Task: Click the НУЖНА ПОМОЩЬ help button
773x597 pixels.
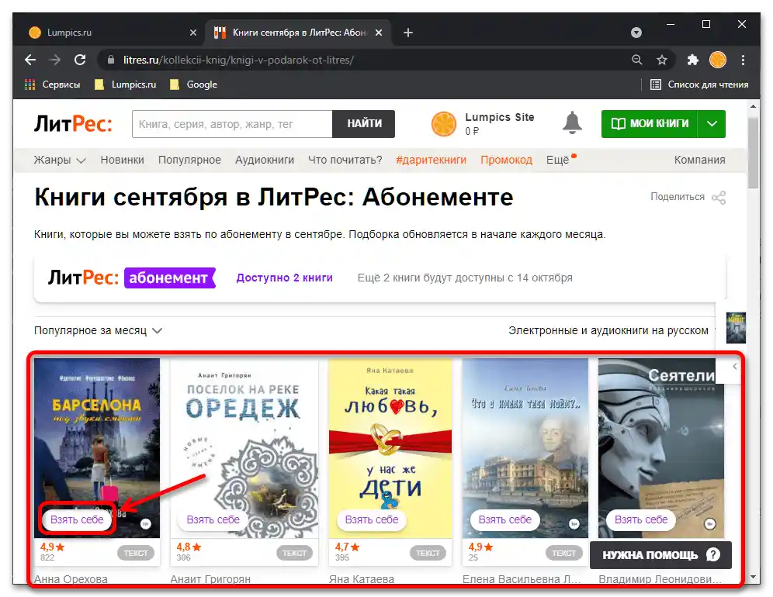Action: click(660, 555)
